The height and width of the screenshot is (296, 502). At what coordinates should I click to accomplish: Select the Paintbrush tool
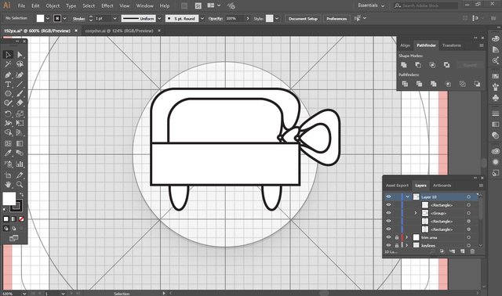(20, 94)
